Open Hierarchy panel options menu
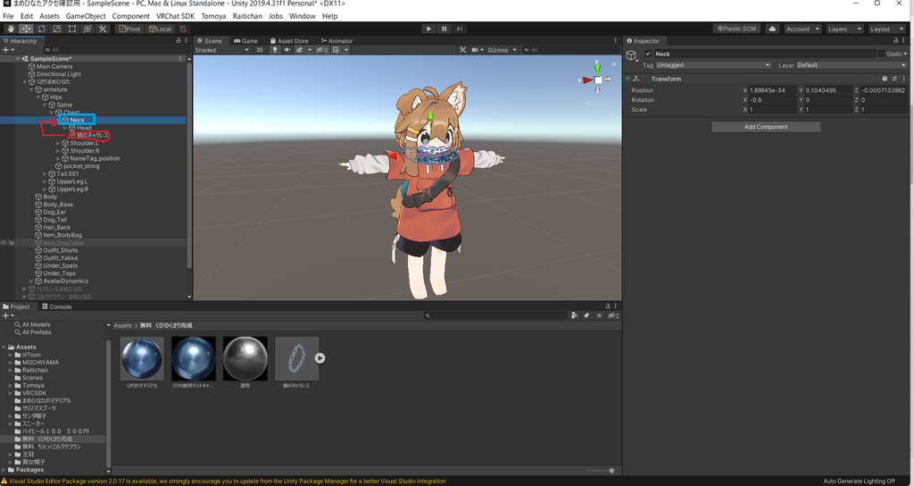This screenshot has height=486, width=914. (187, 41)
